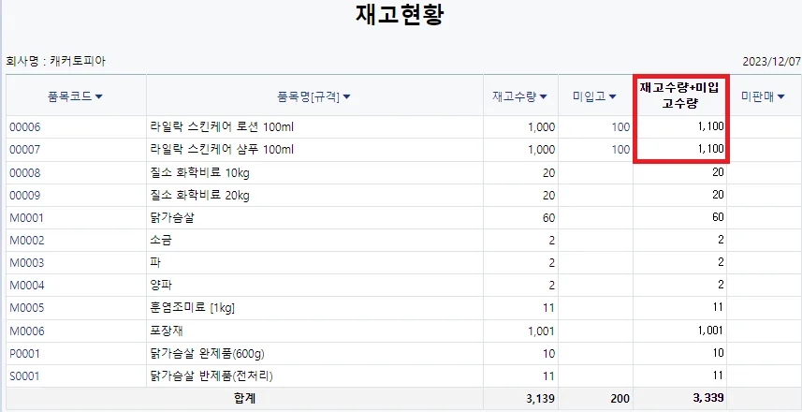
Task: Select the 닭가슴살 완제품(600g) item name cell
Action: (314, 354)
